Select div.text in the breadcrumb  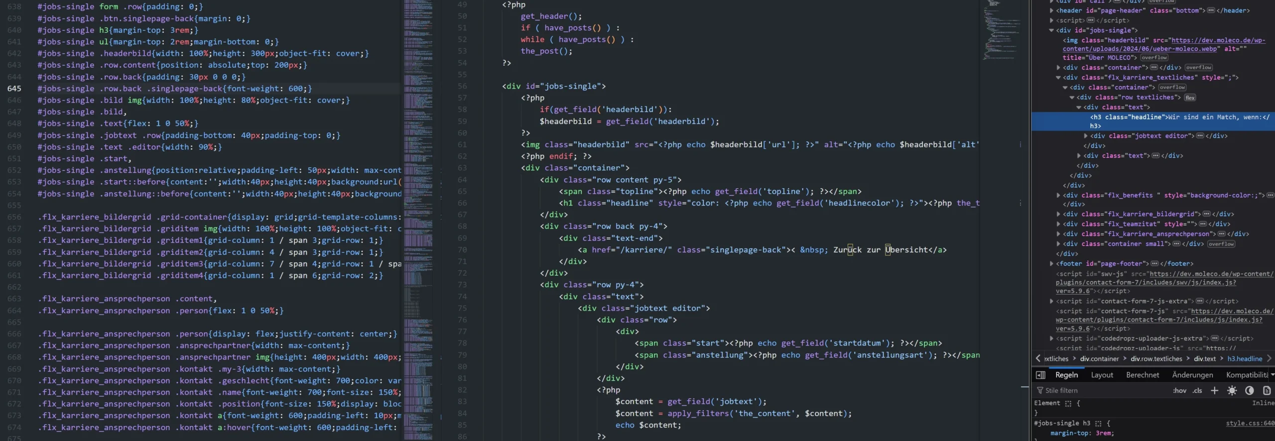(x=1204, y=359)
